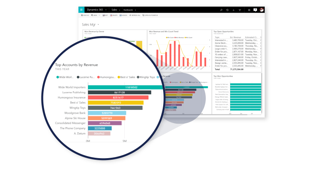
Task: Open the hamburger navigation menu
Action: point(81,10)
